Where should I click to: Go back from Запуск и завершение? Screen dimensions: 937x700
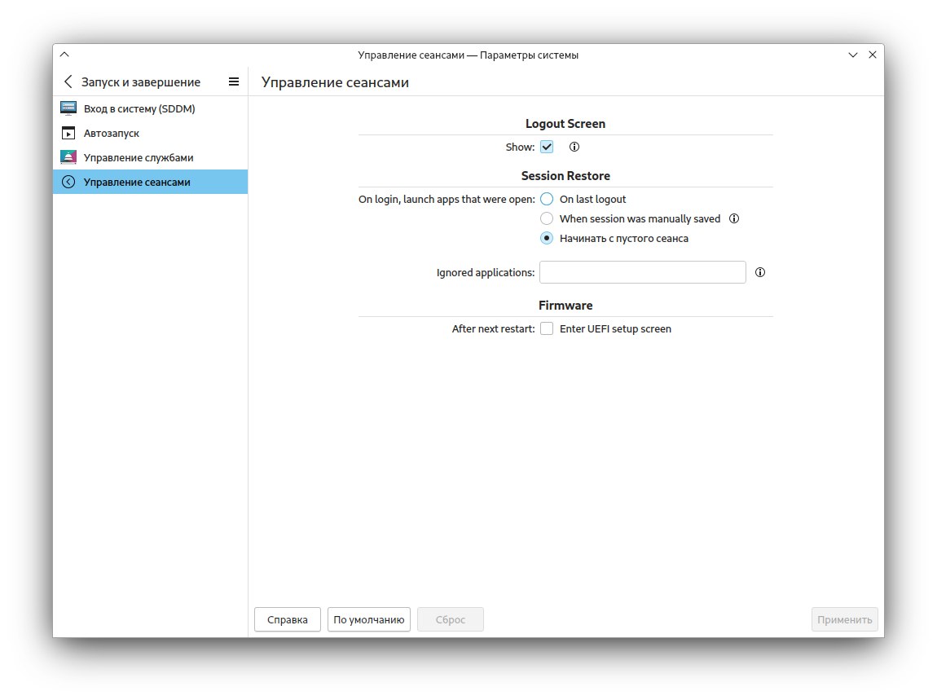pyautogui.click(x=68, y=81)
